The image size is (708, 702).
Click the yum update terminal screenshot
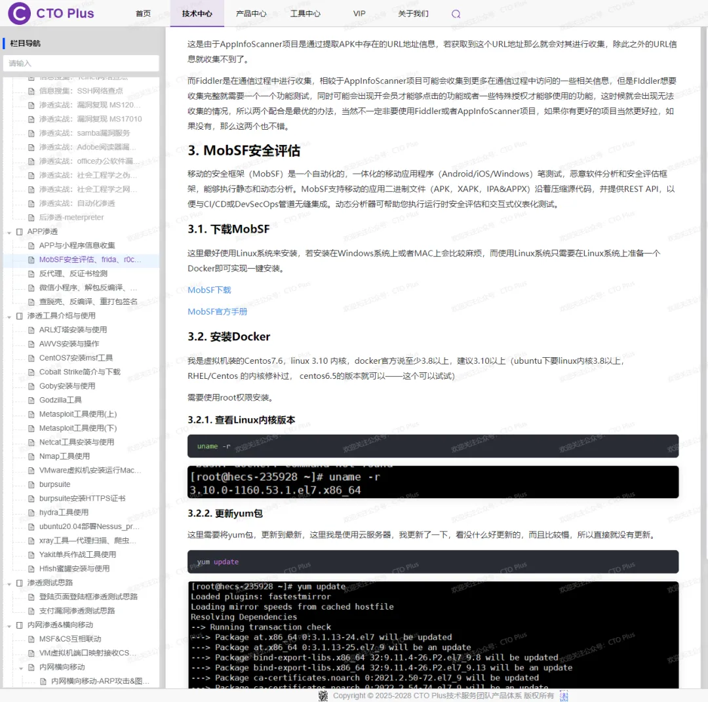(433, 634)
